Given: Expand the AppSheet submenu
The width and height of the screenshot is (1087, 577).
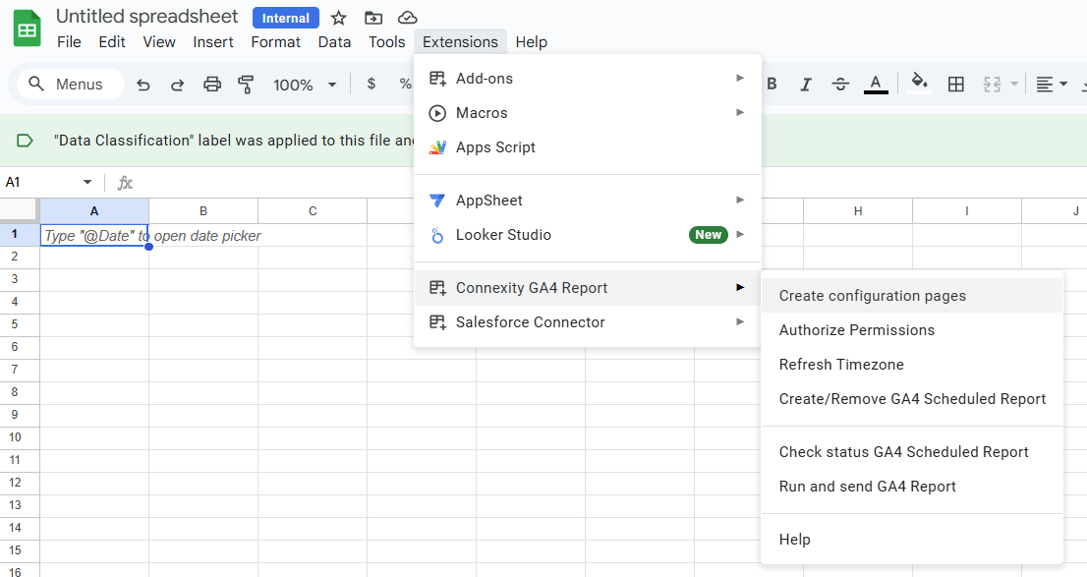Looking at the screenshot, I should (587, 201).
